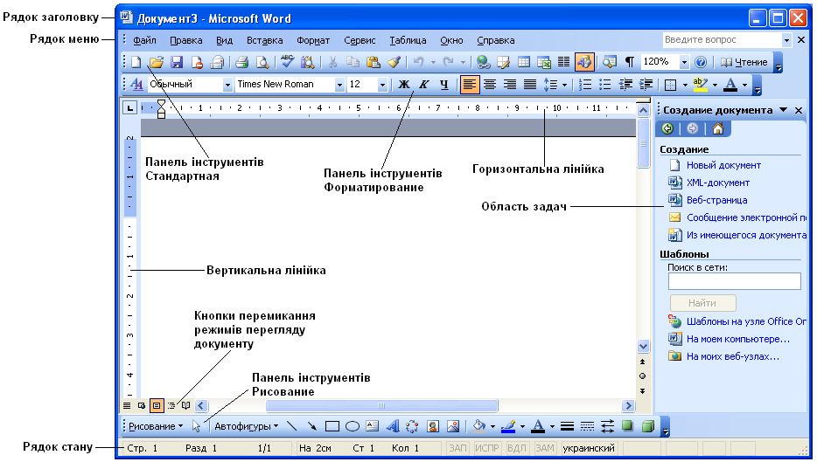
Task: Run the spelling and grammar check
Action: tap(287, 62)
